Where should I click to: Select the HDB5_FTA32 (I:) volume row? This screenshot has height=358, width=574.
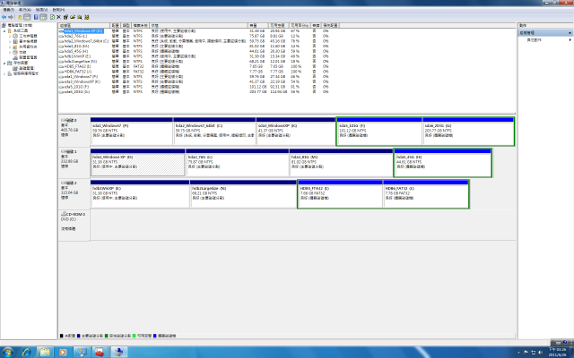[194, 66]
